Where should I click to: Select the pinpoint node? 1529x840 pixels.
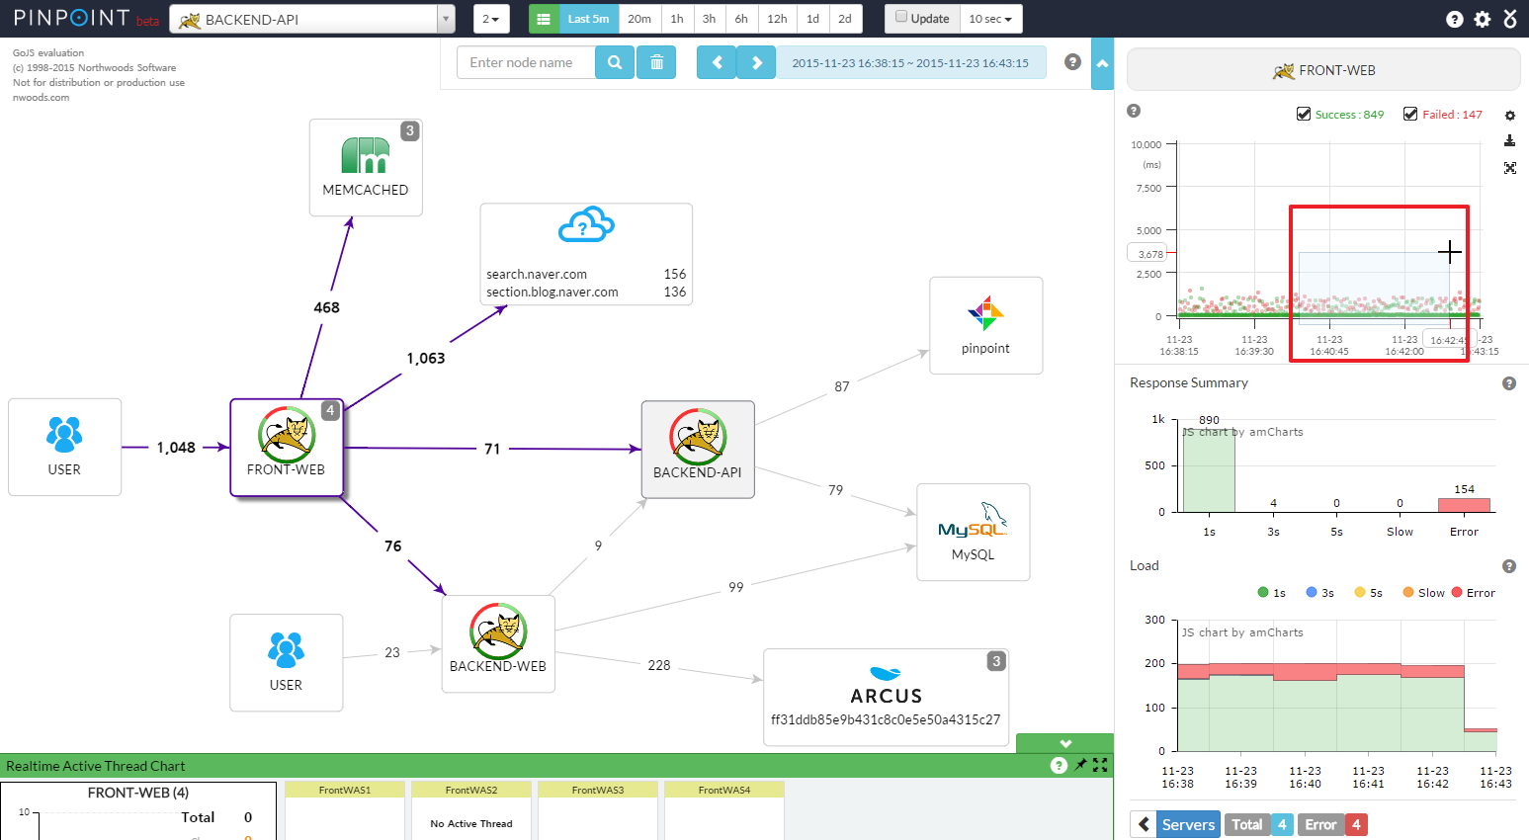[x=986, y=325]
